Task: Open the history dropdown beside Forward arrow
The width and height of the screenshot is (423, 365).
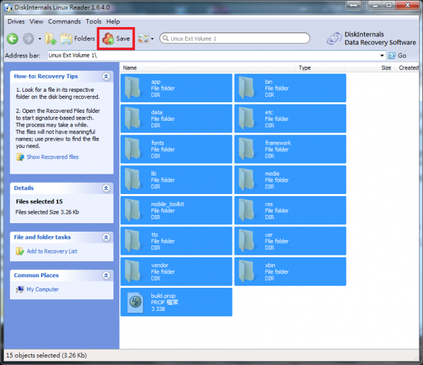Action: [x=40, y=39]
